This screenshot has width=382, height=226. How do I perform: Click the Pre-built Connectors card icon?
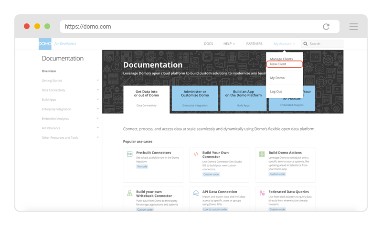[x=129, y=154]
